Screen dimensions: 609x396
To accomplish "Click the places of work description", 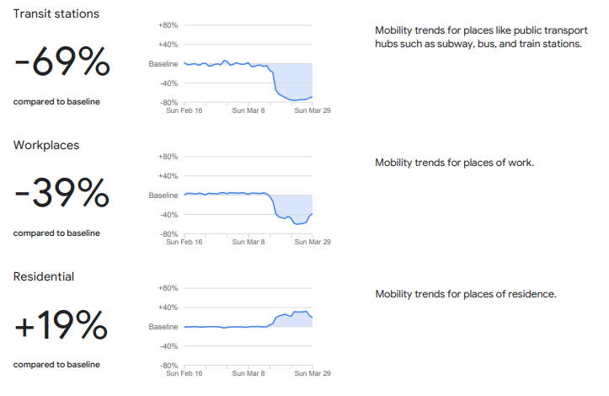I will pyautogui.click(x=454, y=163).
